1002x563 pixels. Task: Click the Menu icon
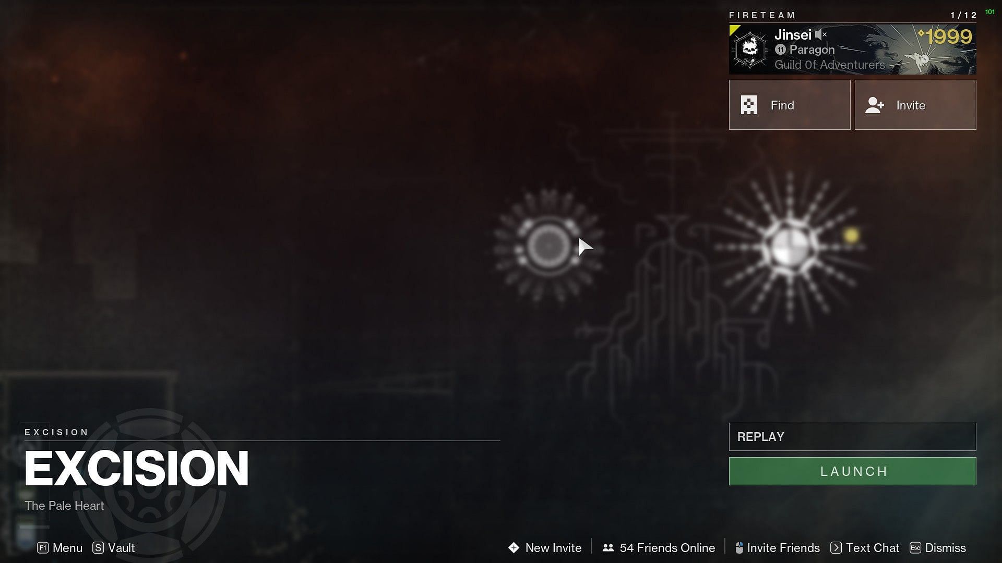[x=43, y=548]
